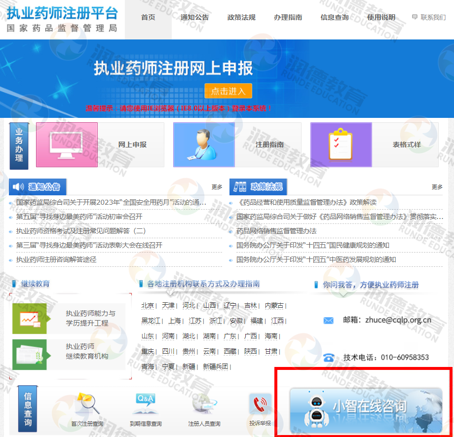Viewport: 454px width, 437px height.
Task: Open the 药品网络销售监督管理办法 article link
Action: (x=276, y=231)
